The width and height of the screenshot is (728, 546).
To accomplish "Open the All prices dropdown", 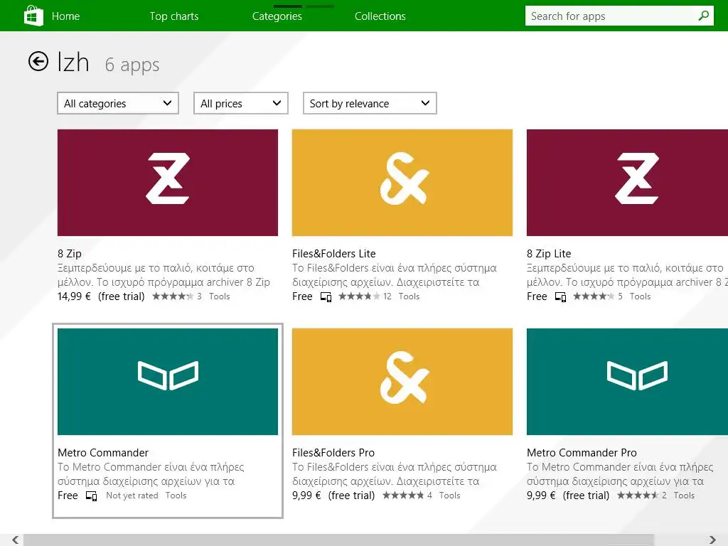I will tap(240, 103).
